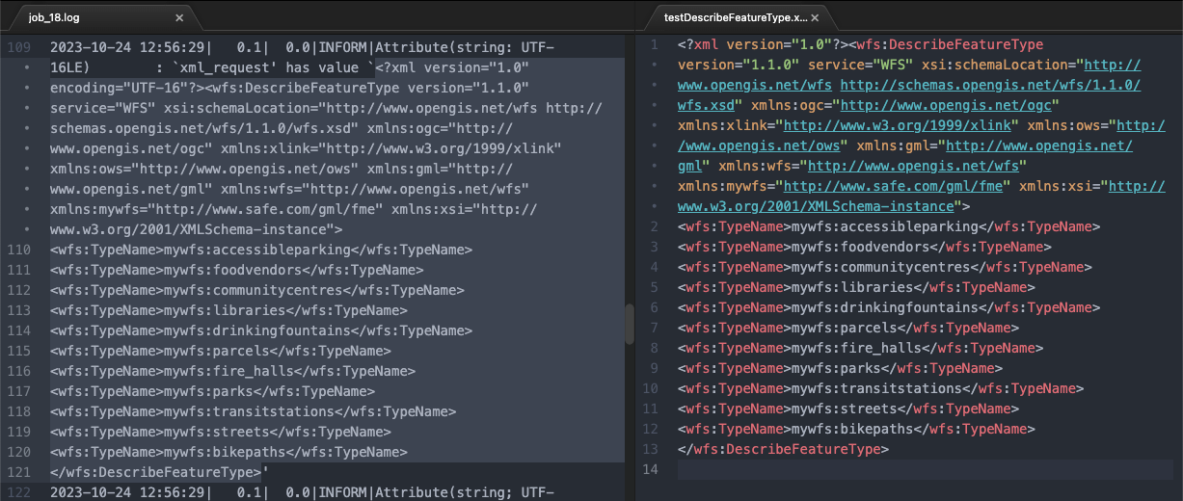Click line number 122 in log gutter
The image size is (1183, 501).
coord(19,492)
